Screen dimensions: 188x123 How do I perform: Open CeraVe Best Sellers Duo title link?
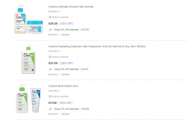click(63, 86)
